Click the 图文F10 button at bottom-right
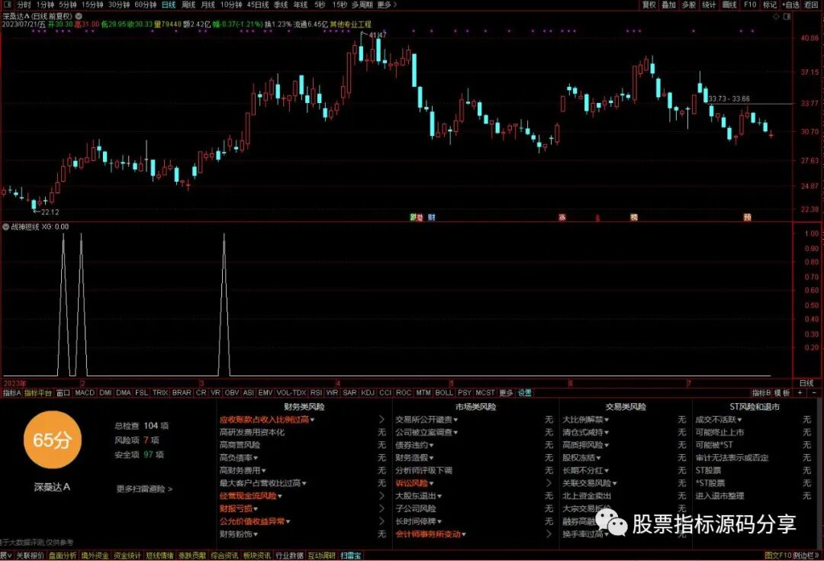 pyautogui.click(x=777, y=555)
